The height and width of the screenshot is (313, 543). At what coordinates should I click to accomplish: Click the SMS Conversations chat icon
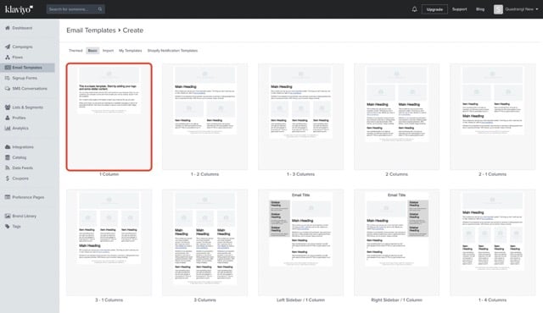[x=8, y=89]
